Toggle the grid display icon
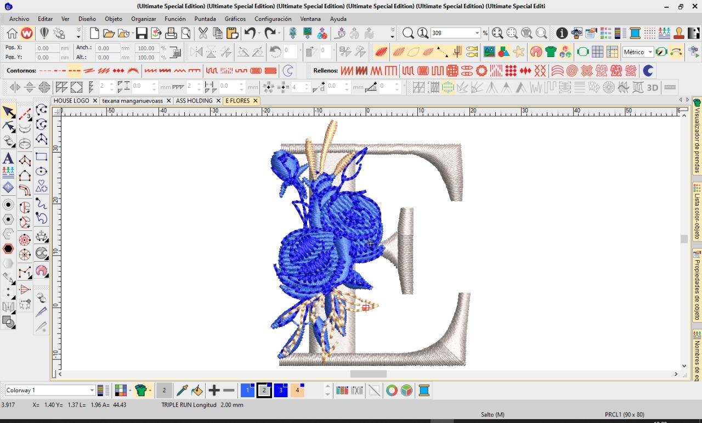This screenshot has height=423, width=702. 597,52
